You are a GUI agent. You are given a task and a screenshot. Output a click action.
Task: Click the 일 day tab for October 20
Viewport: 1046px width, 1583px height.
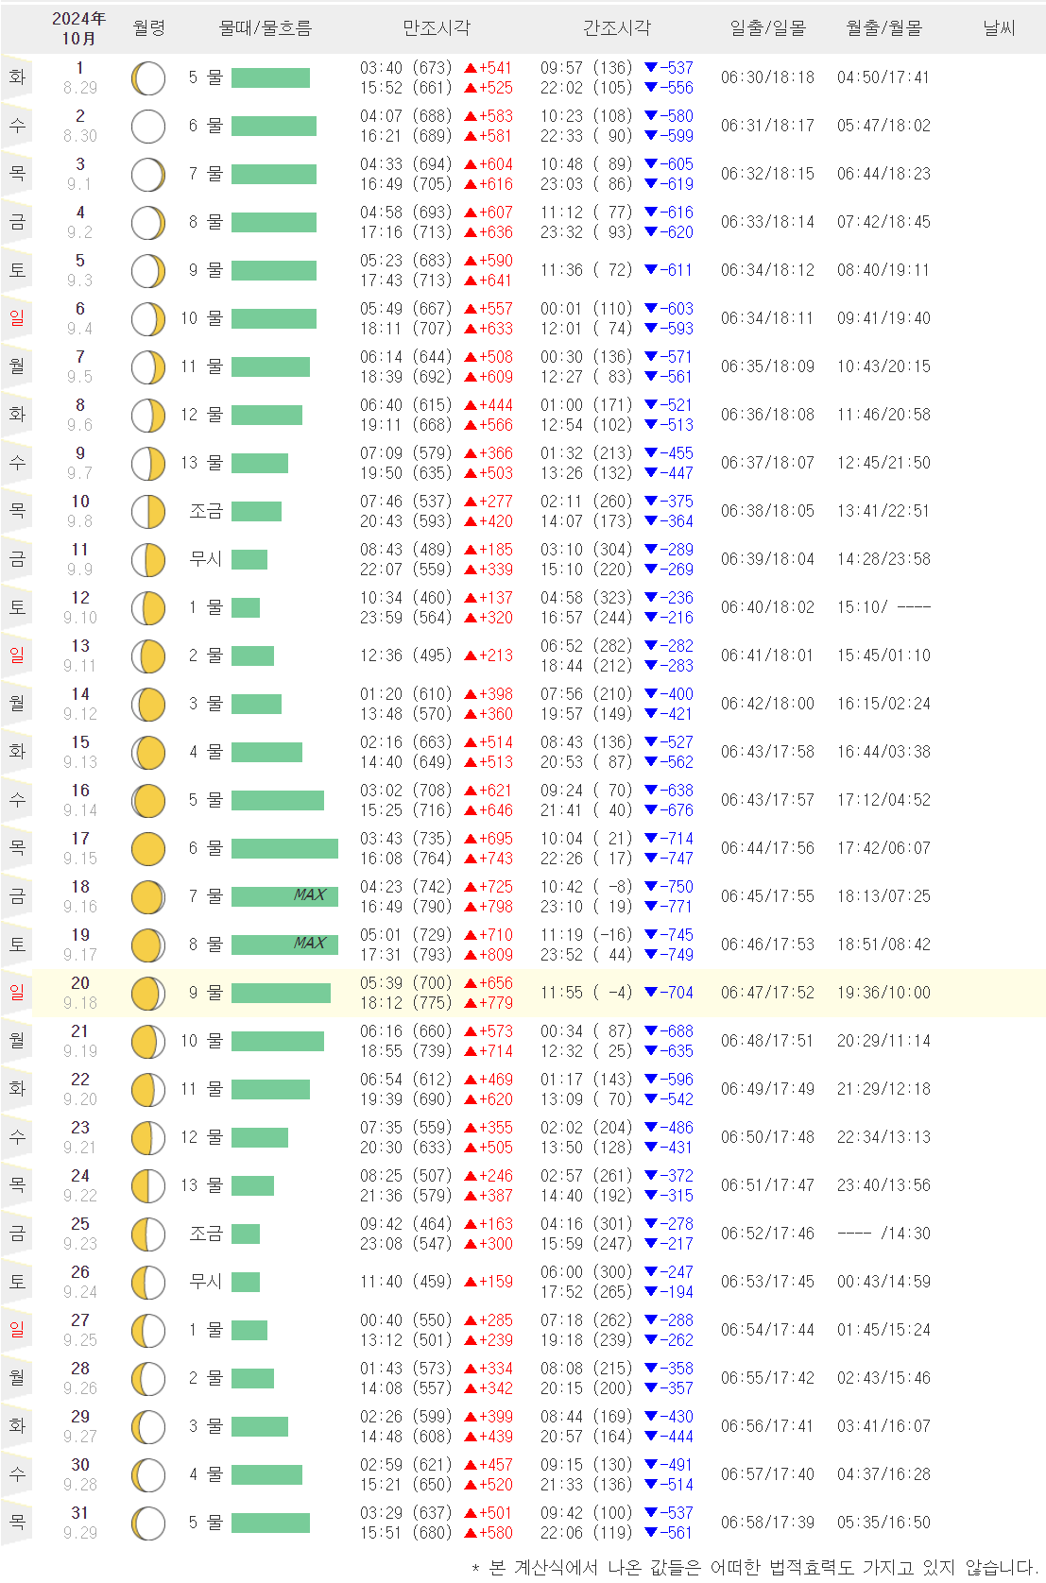17,992
